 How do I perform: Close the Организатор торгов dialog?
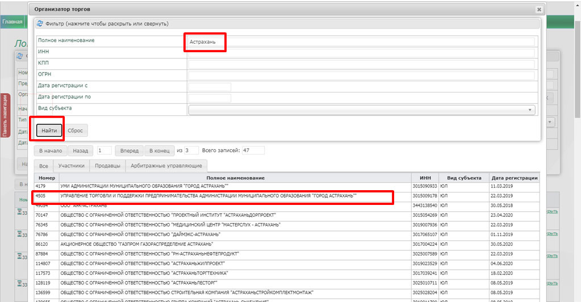538,10
